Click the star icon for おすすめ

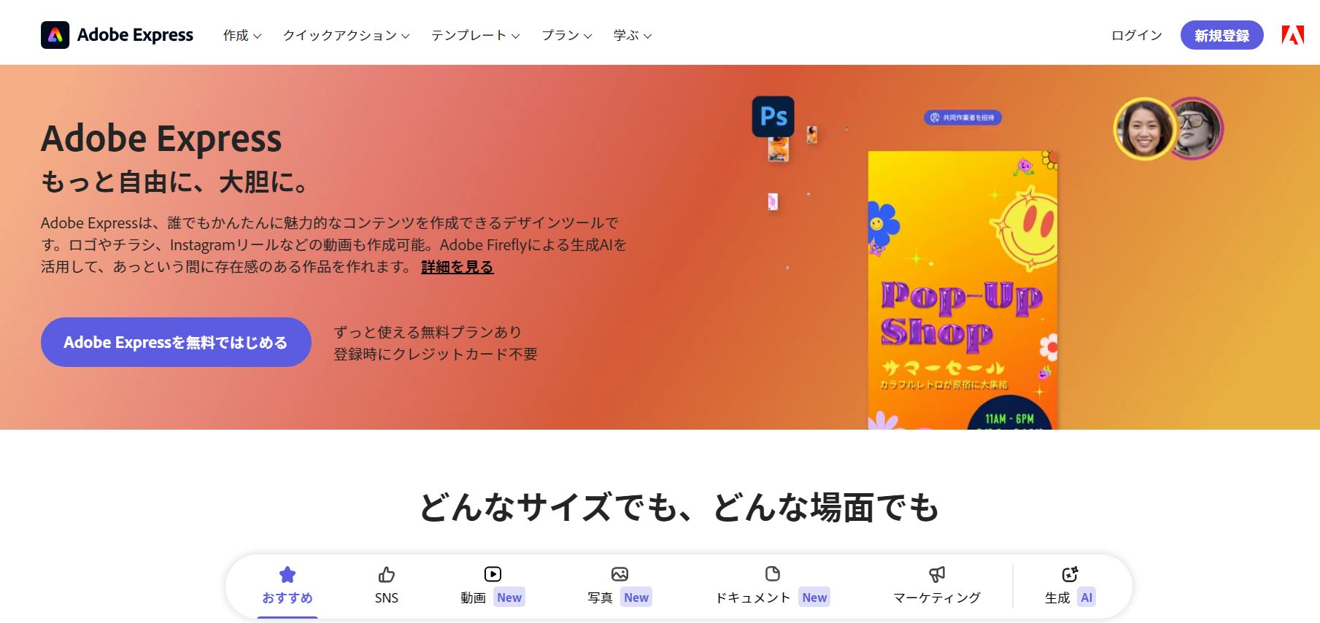287,575
